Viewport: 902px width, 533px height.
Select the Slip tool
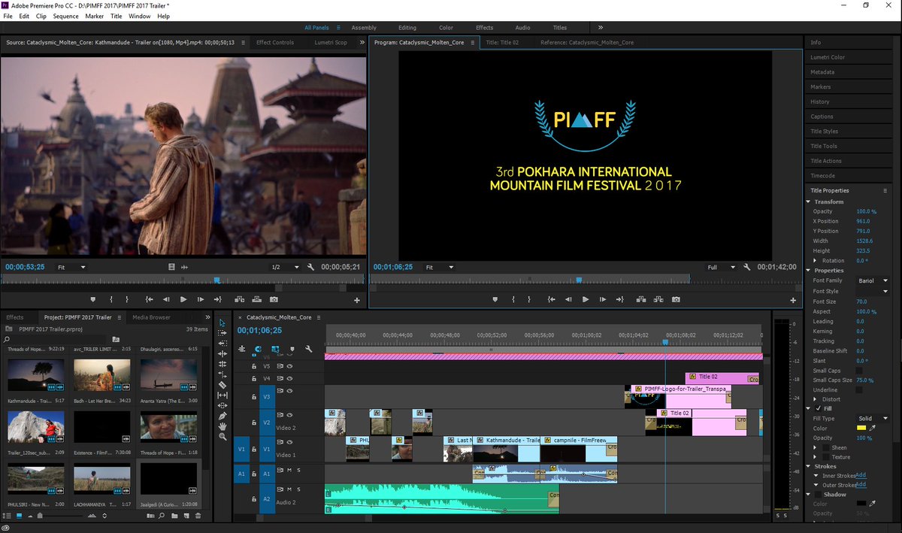[x=222, y=395]
